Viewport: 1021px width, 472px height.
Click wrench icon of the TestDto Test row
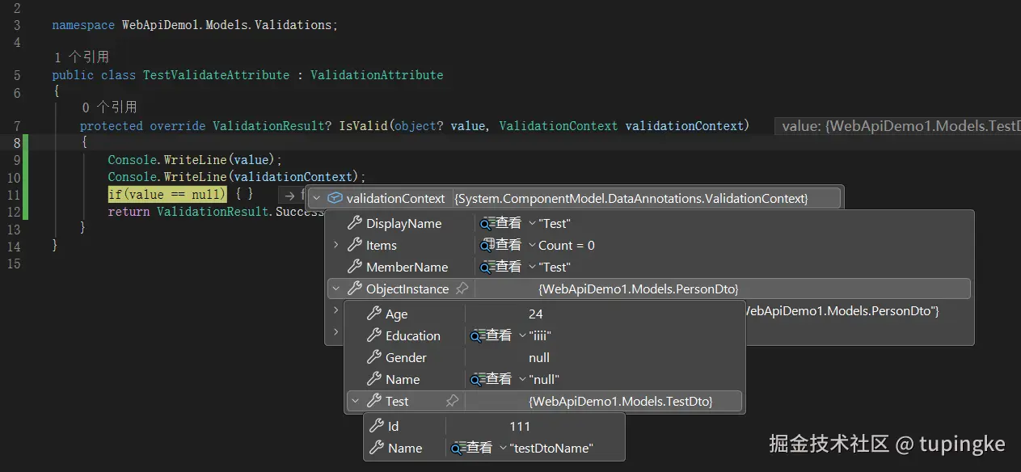tap(373, 401)
